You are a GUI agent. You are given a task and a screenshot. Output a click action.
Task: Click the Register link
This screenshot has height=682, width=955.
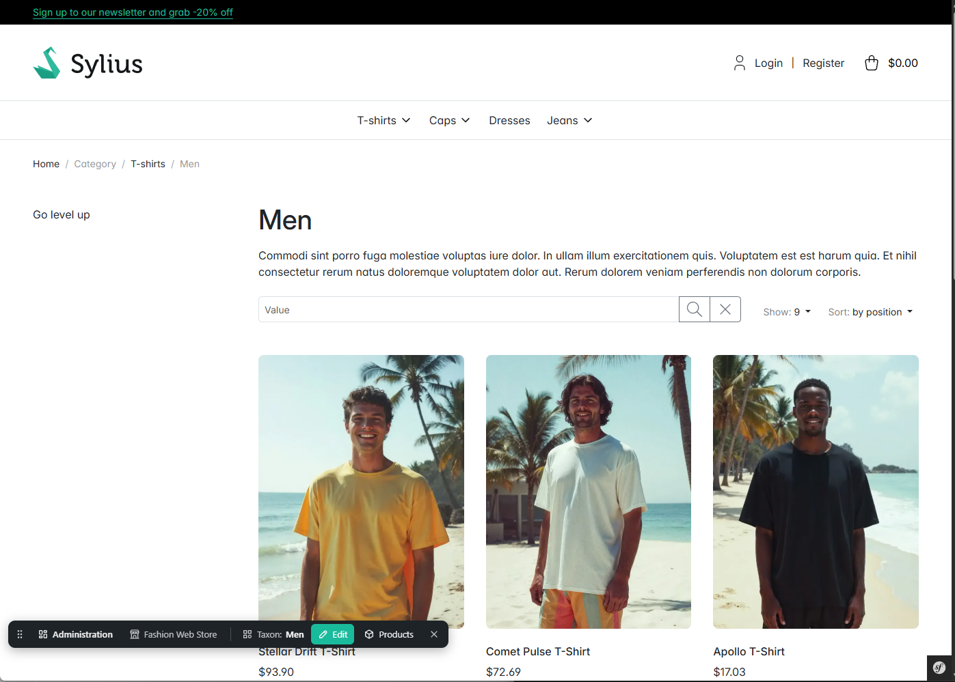(x=823, y=63)
